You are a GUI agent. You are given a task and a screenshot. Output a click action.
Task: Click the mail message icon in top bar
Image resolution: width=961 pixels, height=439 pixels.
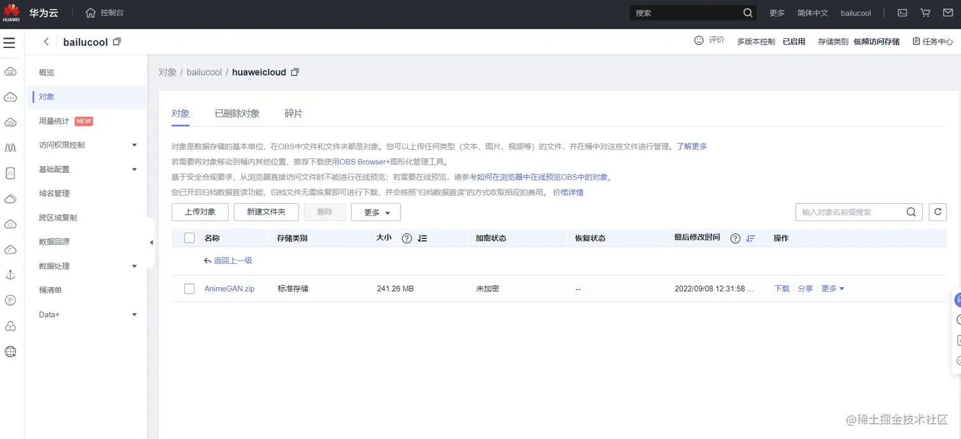click(x=948, y=13)
